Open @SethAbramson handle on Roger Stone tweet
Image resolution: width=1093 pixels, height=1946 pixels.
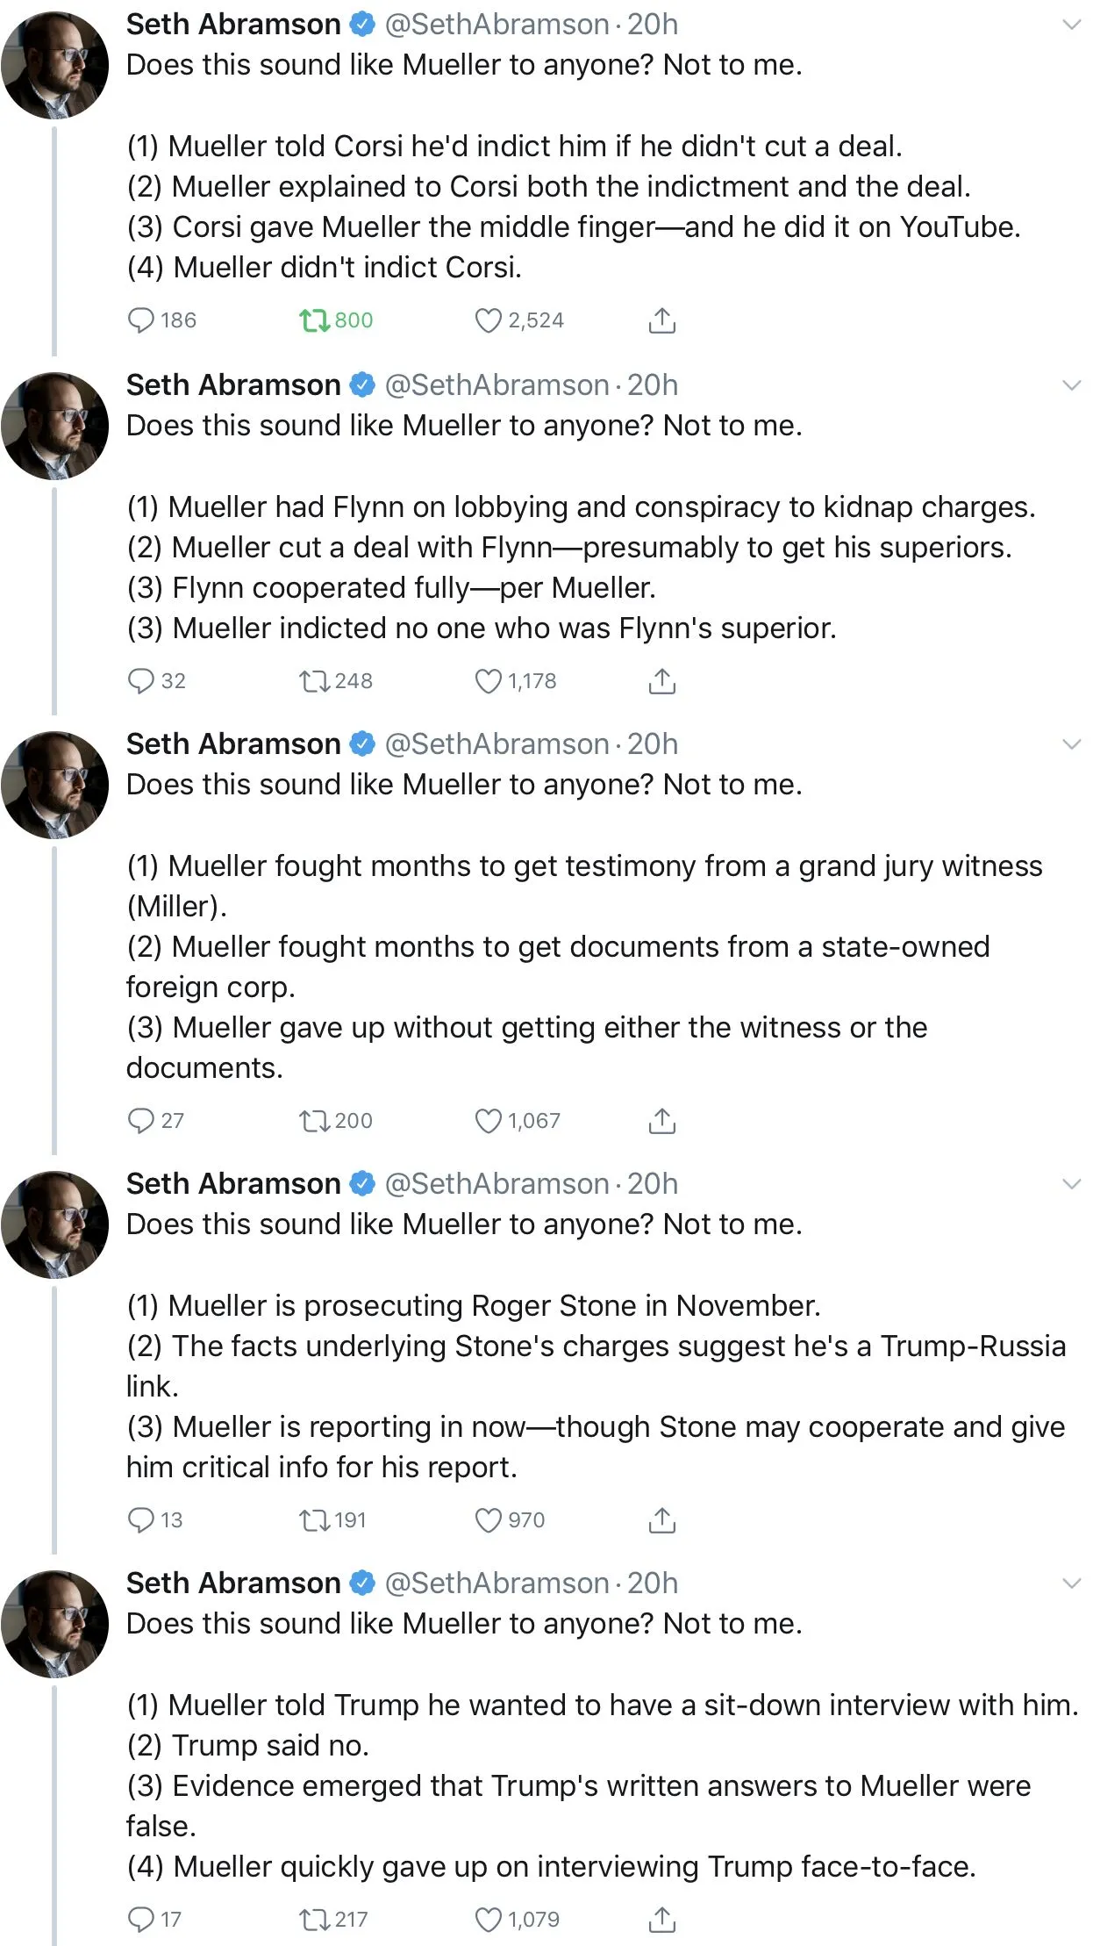[x=496, y=1184]
